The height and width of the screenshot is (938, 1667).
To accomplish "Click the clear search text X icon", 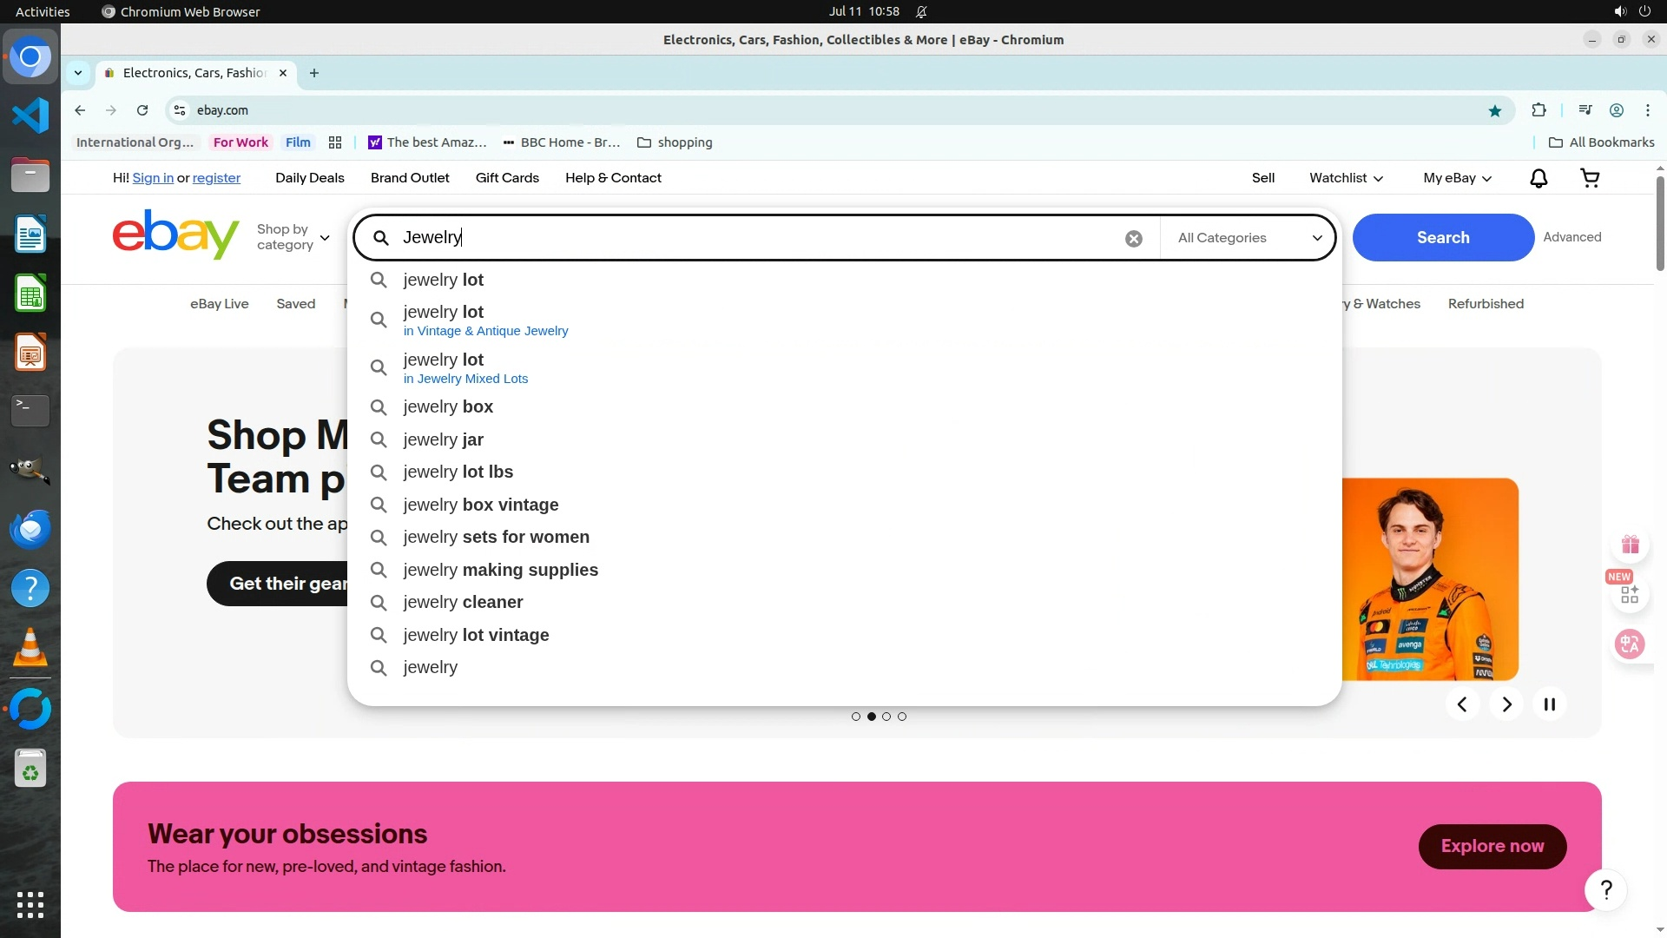I will point(1133,239).
